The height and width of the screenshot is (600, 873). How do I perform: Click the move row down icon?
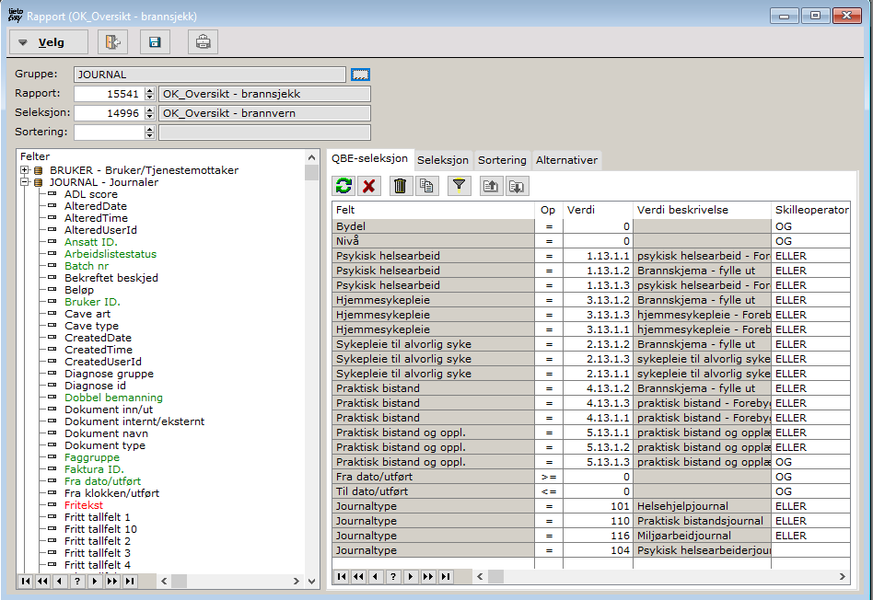pos(517,186)
